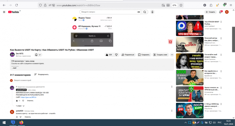This screenshot has height=126, width=235.
Task: Open the account avatar menu
Action: [227, 12]
